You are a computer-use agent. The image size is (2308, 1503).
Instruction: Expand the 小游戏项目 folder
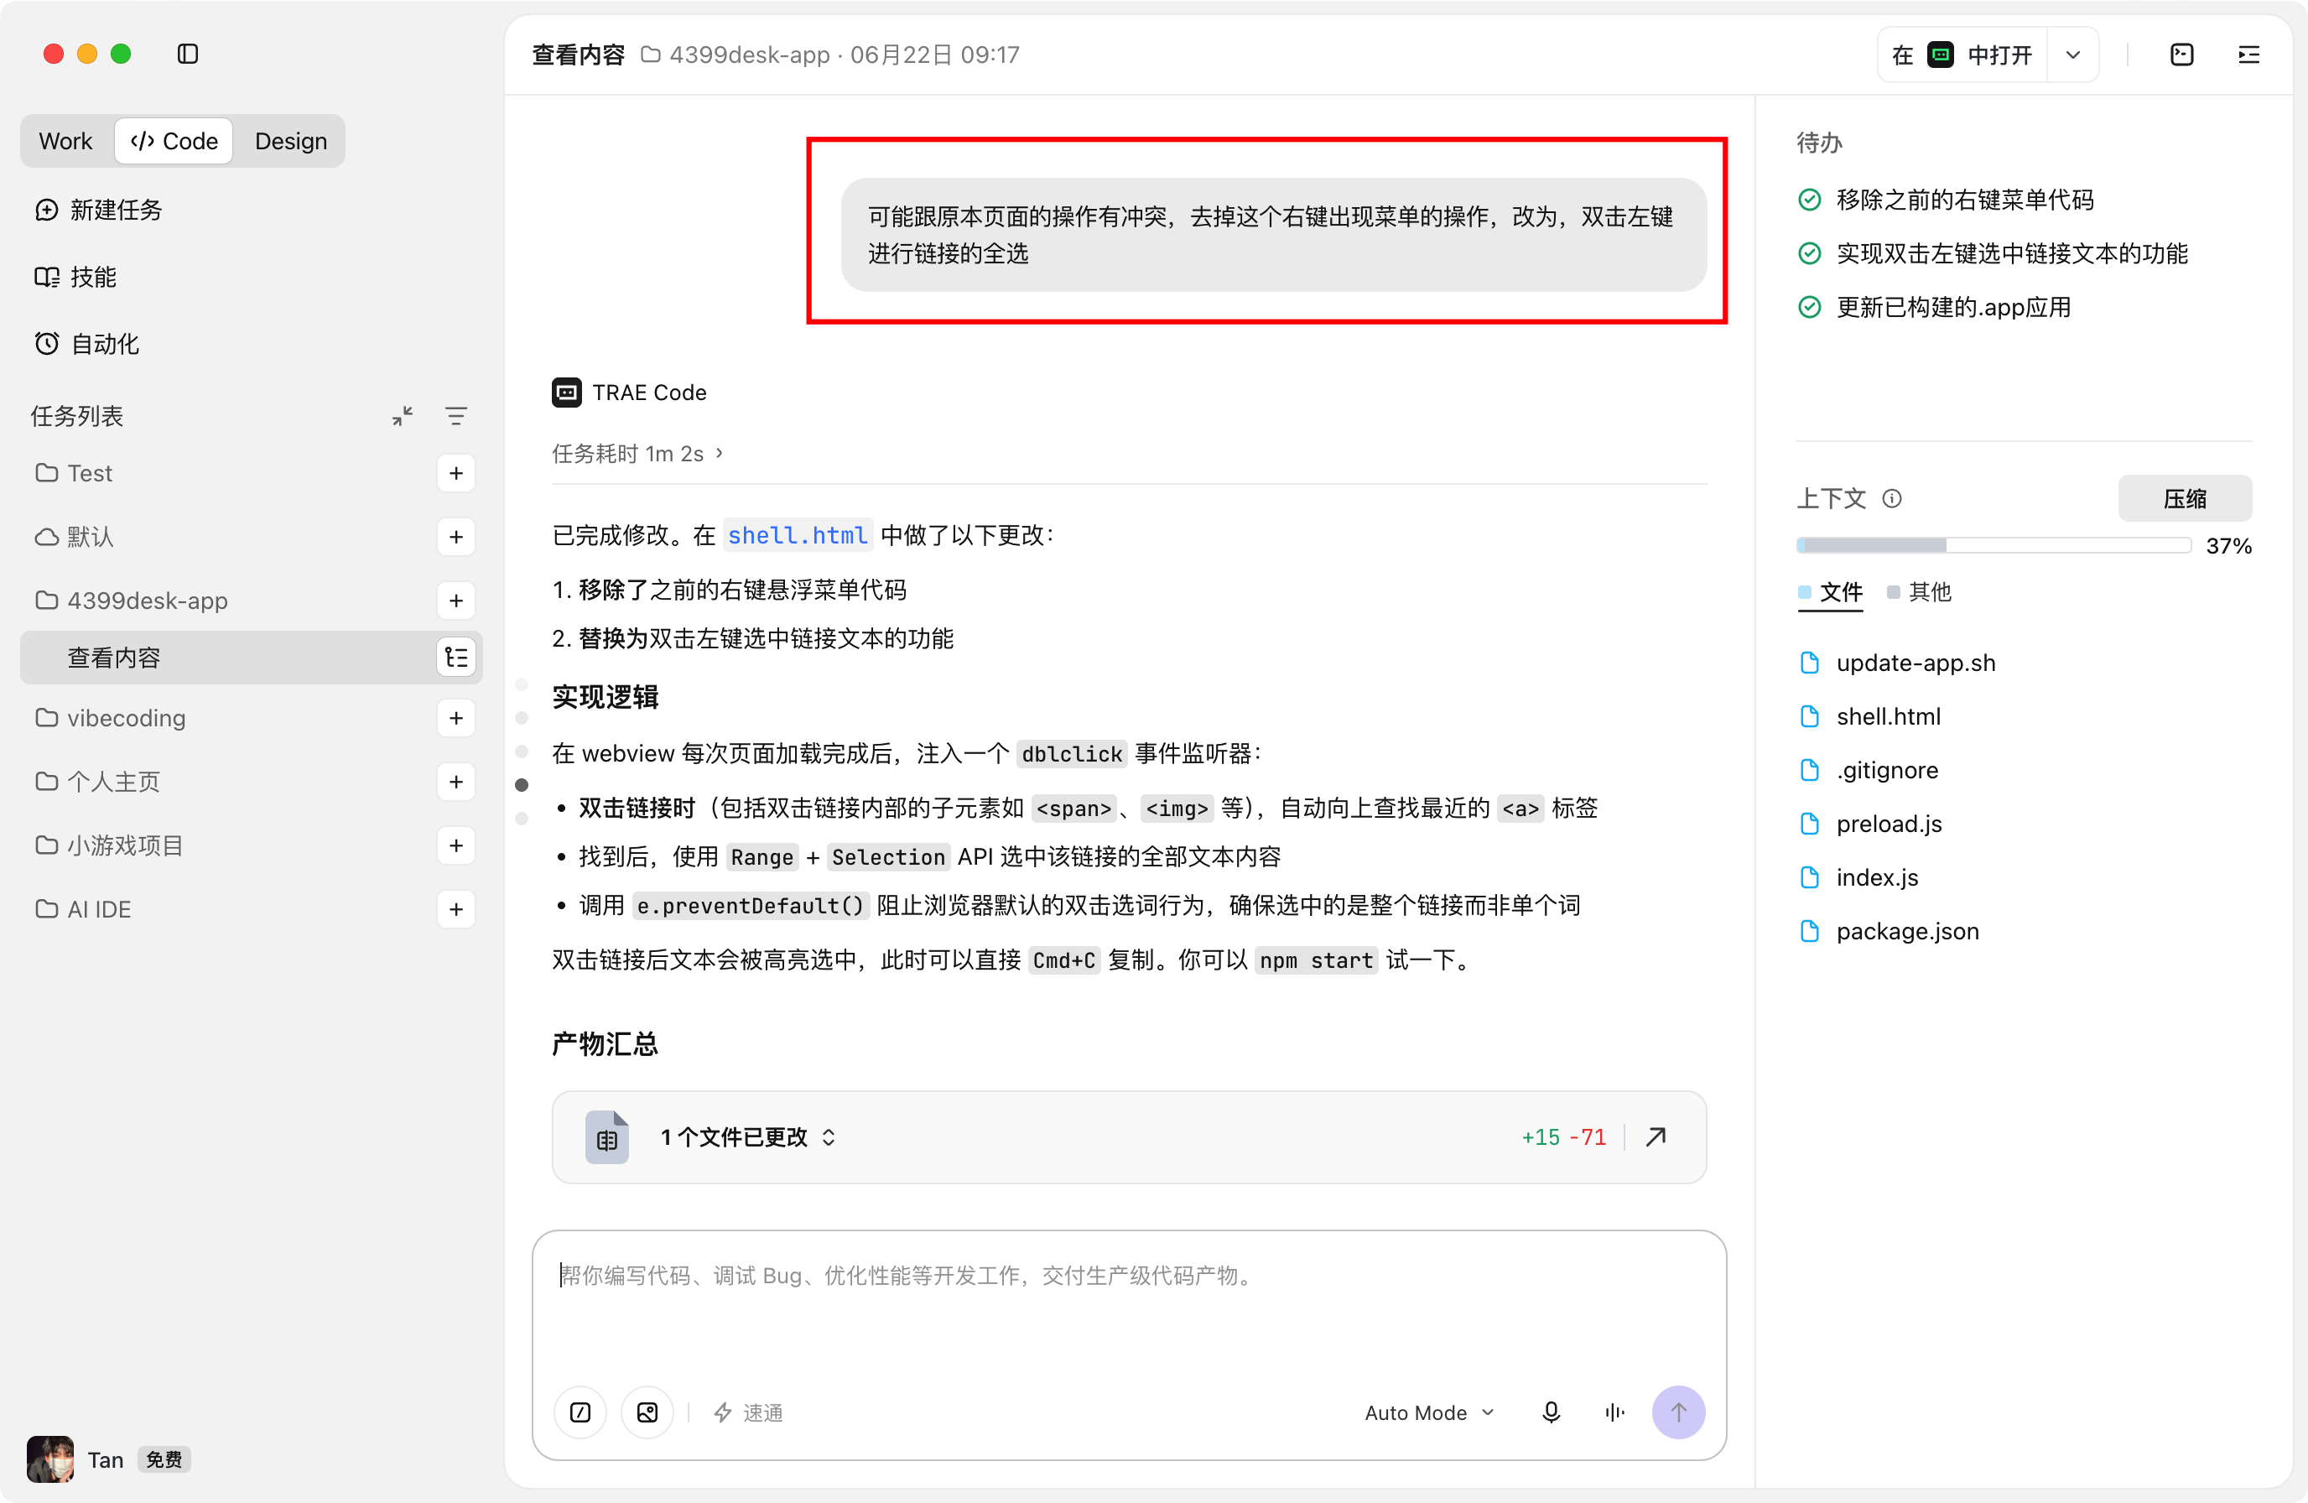click(110, 845)
